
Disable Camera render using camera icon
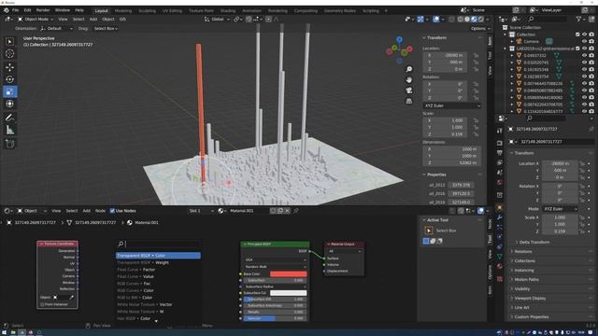[591, 41]
